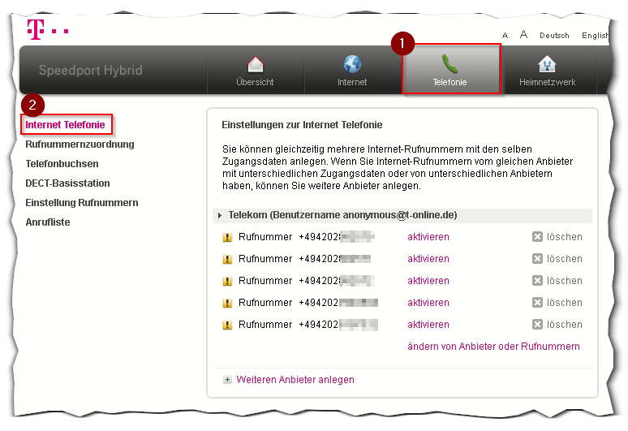Viewport: 628px width, 431px height.
Task: Expand the Telekom provider section arrow
Action: pyautogui.click(x=220, y=216)
